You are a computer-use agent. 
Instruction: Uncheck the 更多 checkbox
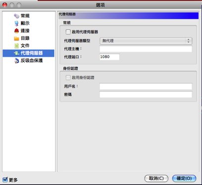click(5, 180)
